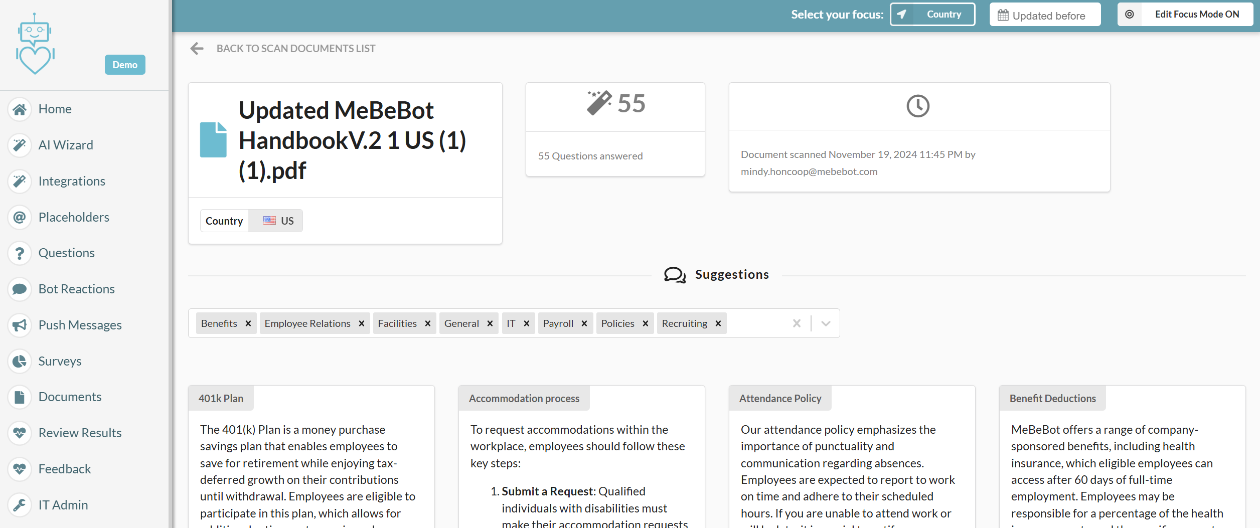Click the Home house icon

[x=20, y=109]
